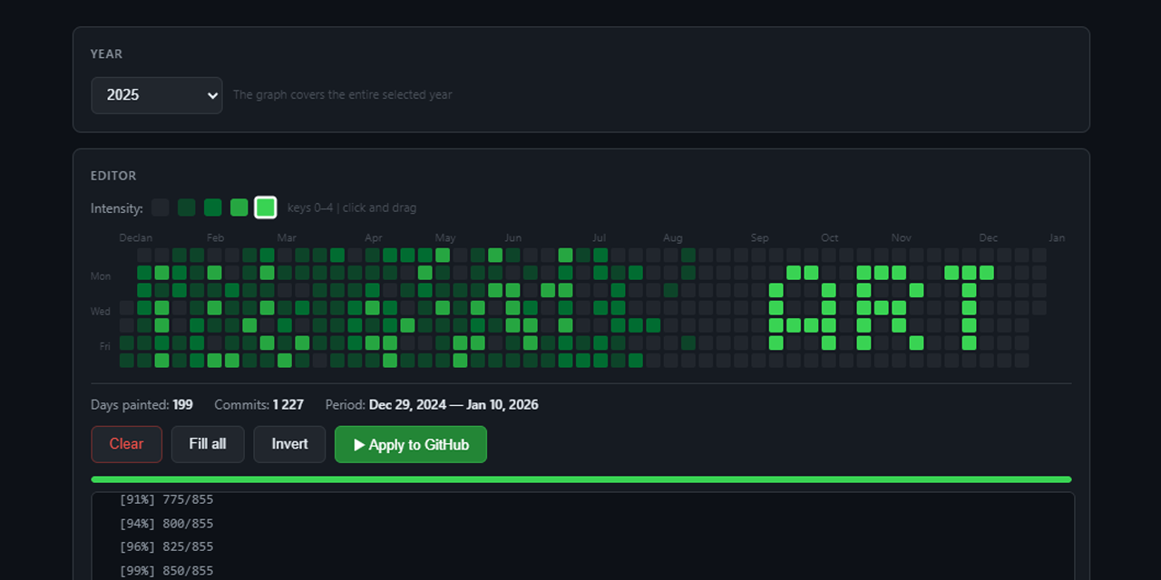Click log line '[91%] 775/855'
Viewport: 1161px width, 580px height.
pos(166,499)
